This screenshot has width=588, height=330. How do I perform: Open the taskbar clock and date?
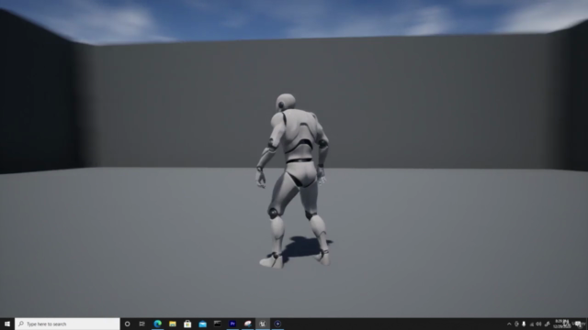pos(561,324)
